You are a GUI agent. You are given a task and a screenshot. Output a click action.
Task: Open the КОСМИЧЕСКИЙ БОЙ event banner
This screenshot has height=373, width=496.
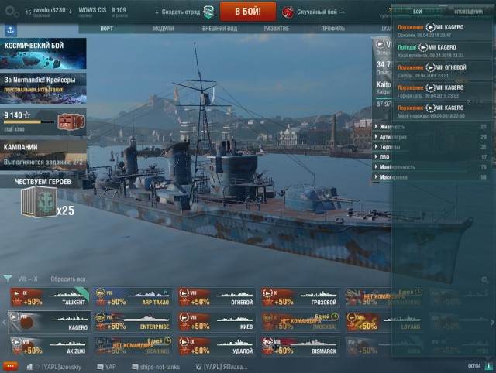(43, 53)
